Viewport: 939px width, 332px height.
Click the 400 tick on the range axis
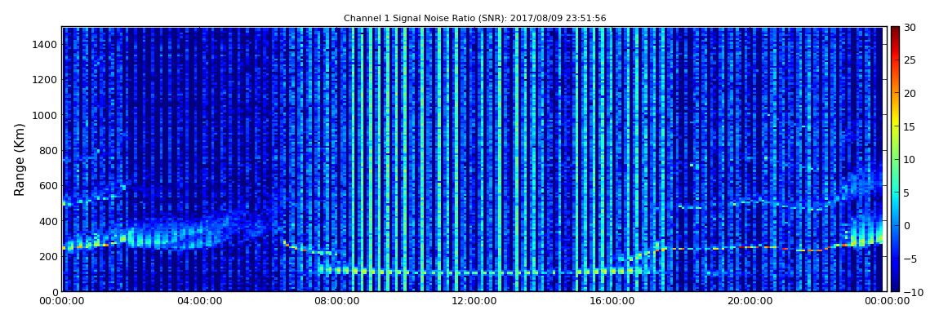(x=48, y=221)
